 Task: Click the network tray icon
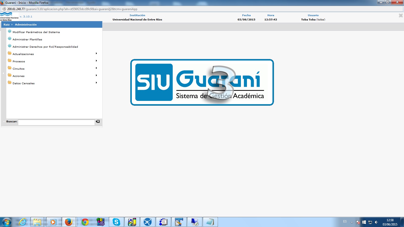[370, 222]
